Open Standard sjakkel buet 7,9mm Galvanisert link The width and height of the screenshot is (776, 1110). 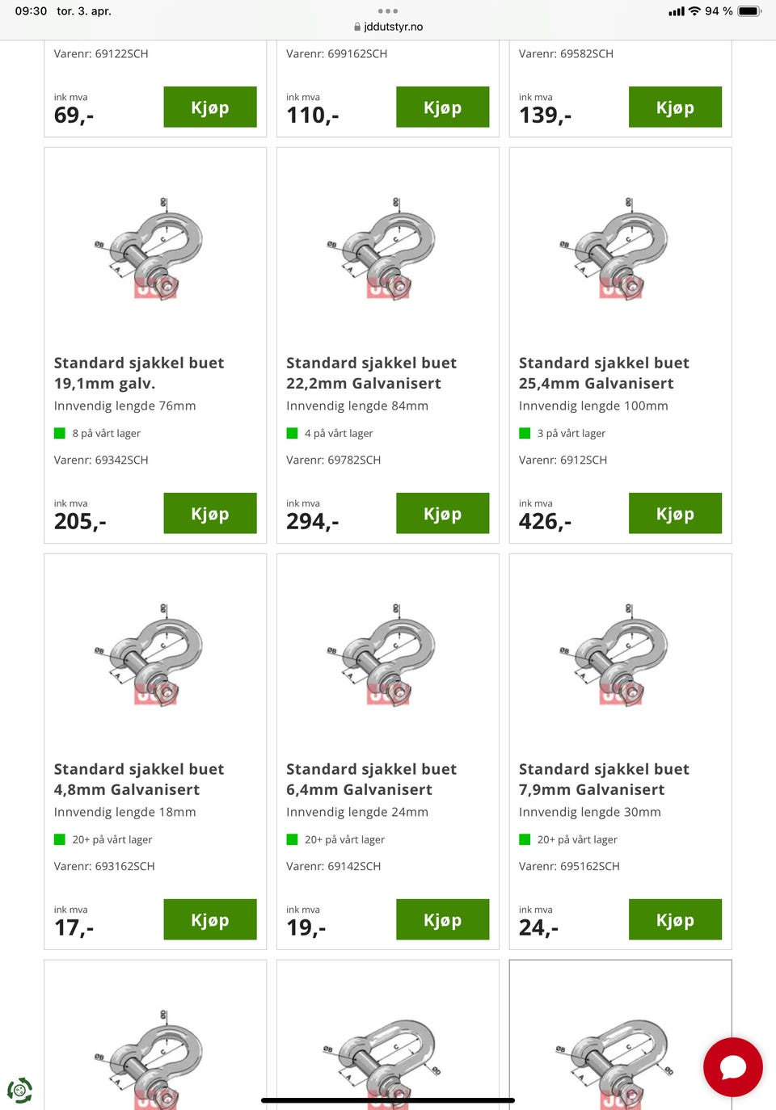click(x=604, y=779)
